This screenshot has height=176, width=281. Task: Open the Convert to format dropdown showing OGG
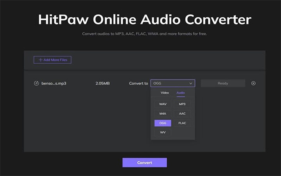[x=173, y=83]
